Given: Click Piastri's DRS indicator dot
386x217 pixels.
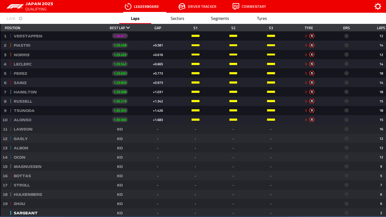Looking at the screenshot, I should [346, 45].
